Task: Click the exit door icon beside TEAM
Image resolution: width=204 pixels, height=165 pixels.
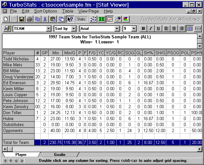Action: pyautogui.click(x=7, y=28)
